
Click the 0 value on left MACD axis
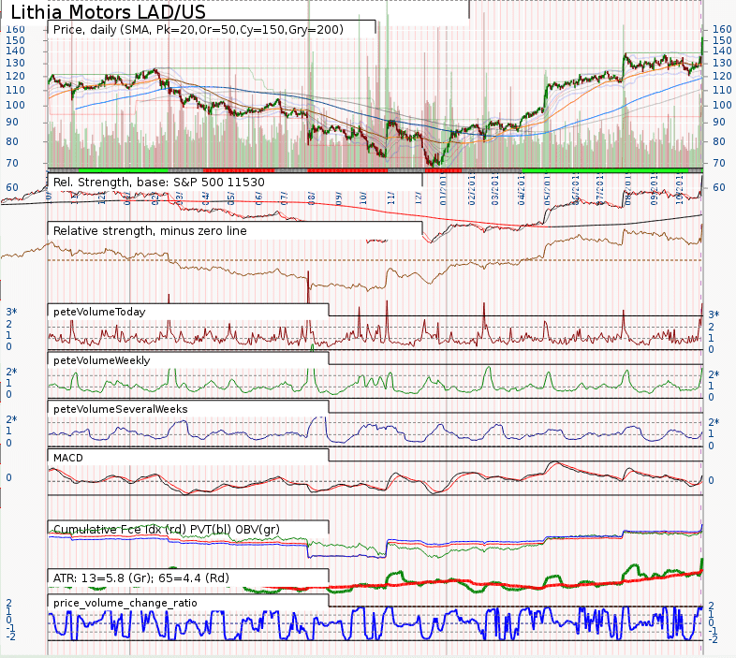[8, 477]
